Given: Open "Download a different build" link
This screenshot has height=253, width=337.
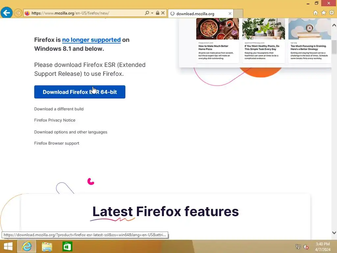Looking at the screenshot, I should pyautogui.click(x=59, y=109).
